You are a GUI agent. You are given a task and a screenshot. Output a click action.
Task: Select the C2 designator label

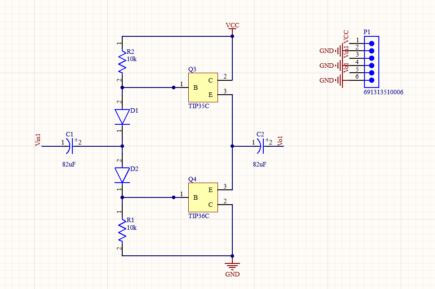[x=260, y=134]
